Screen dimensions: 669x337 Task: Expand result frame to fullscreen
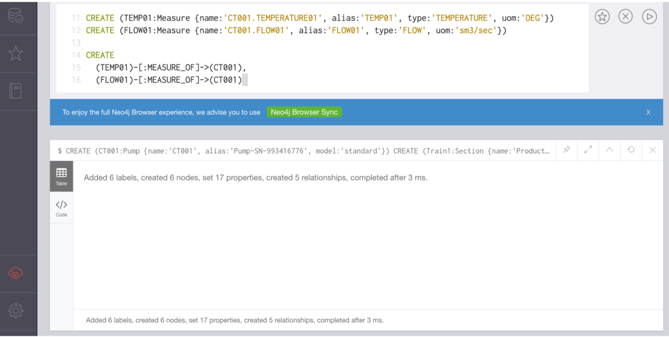[x=588, y=150]
